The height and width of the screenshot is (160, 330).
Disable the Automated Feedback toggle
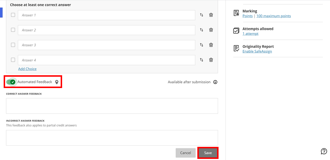pyautogui.click(x=11, y=82)
